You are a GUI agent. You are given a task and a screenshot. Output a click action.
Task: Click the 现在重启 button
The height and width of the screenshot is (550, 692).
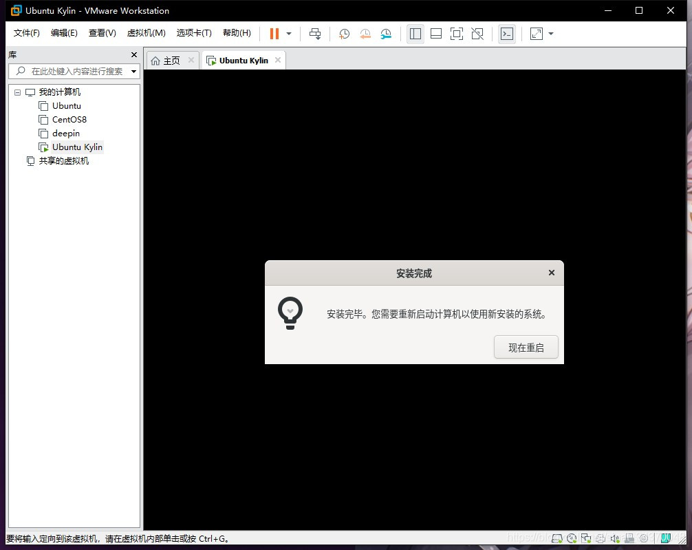click(x=526, y=347)
